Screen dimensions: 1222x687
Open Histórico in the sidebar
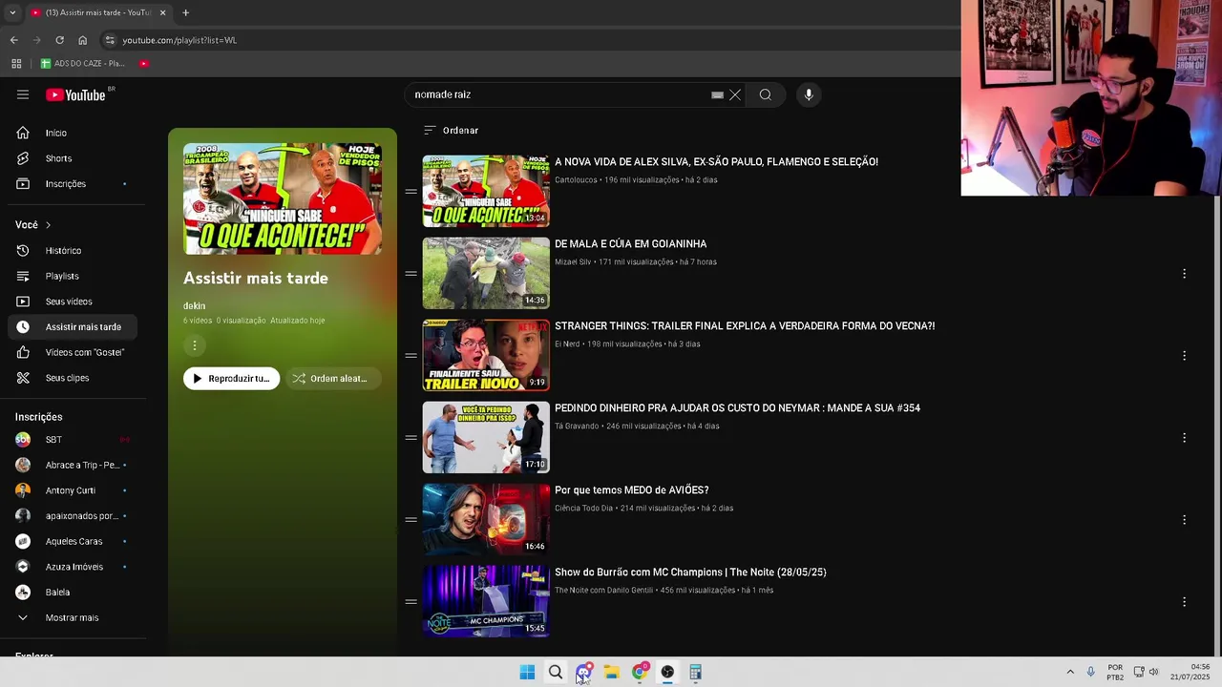[73, 250]
